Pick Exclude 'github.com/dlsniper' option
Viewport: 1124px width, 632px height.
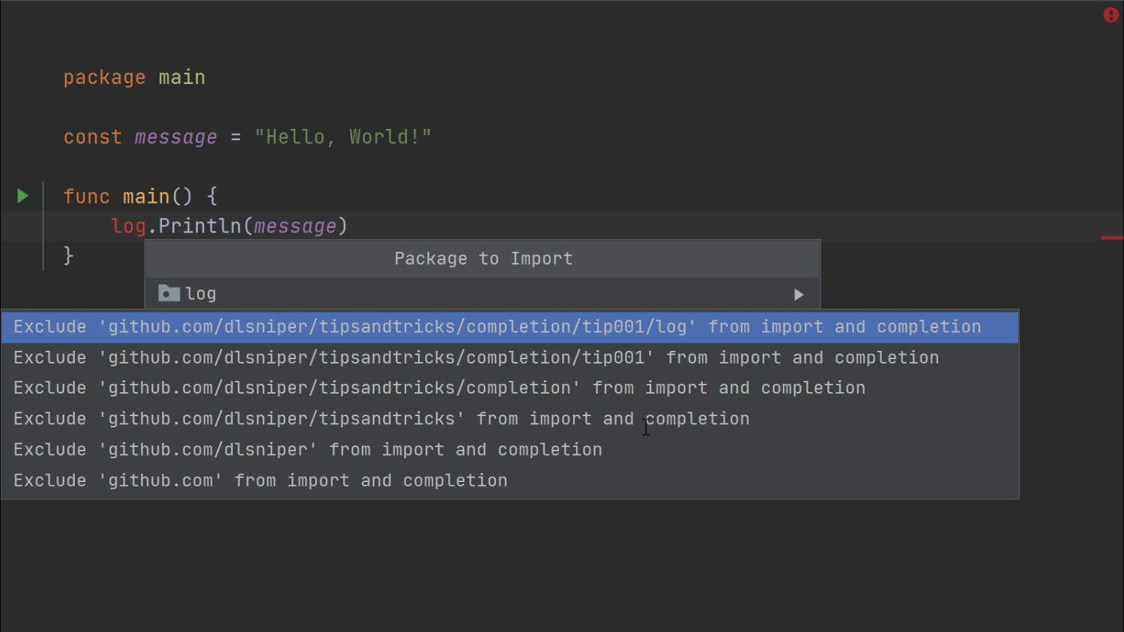[510, 450]
